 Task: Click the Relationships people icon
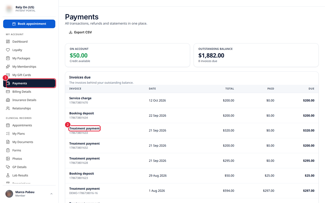(x=8, y=108)
